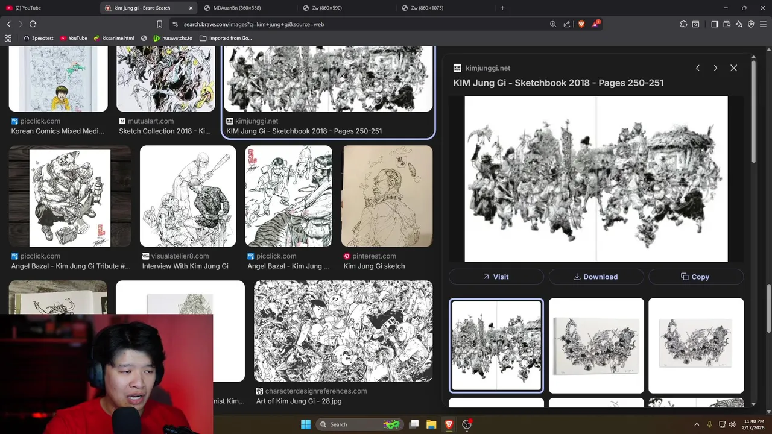Open OBS Studio from the taskbar

coord(467,424)
